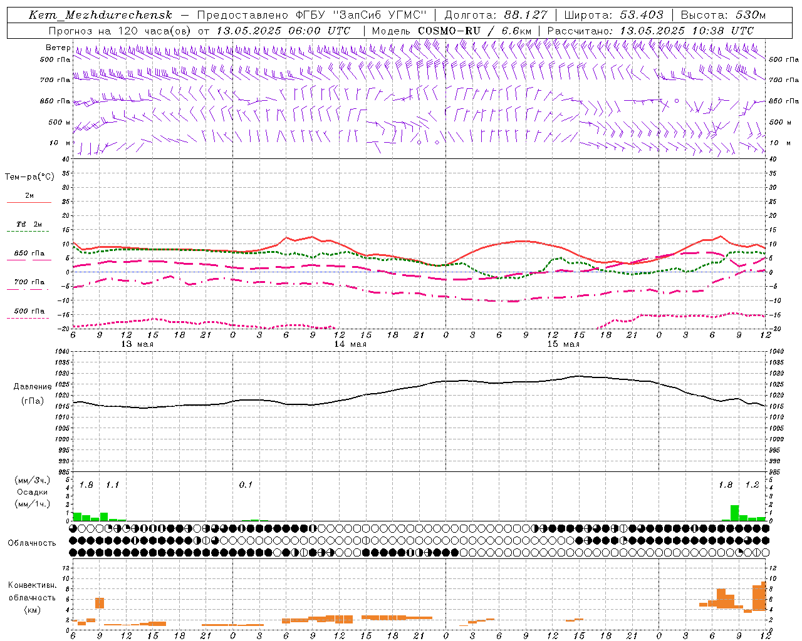The width and height of the screenshot is (802, 641).
Task: Click the tallest orange convective cloud bar
Action: tap(764, 596)
